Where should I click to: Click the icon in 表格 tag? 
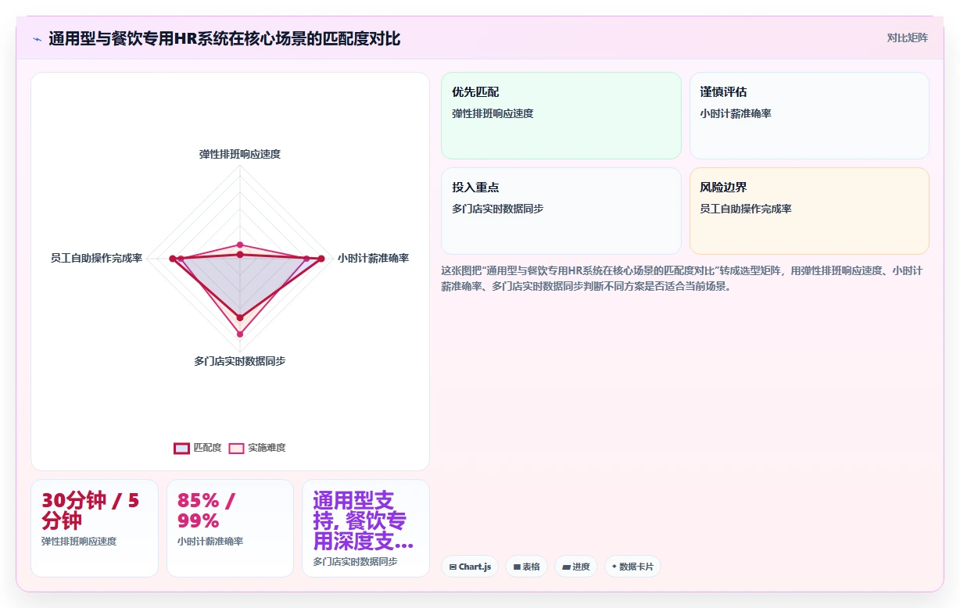[x=517, y=567]
